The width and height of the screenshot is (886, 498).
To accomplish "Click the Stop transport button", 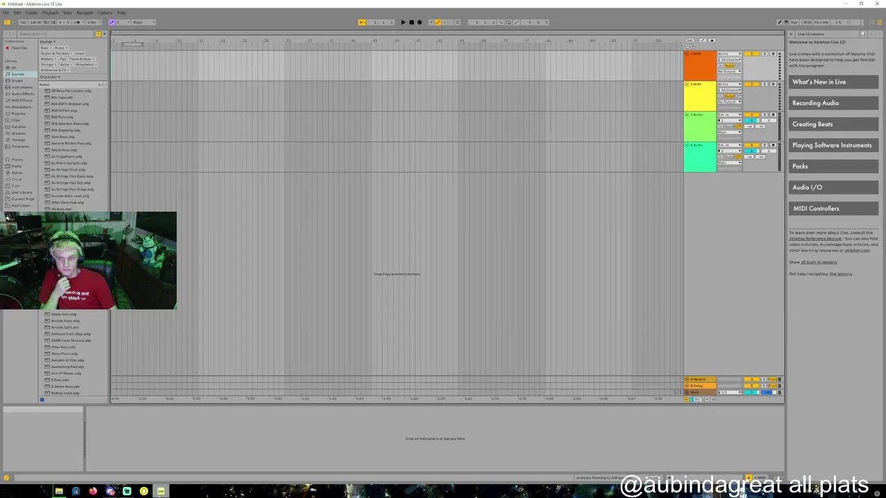I will pyautogui.click(x=411, y=22).
